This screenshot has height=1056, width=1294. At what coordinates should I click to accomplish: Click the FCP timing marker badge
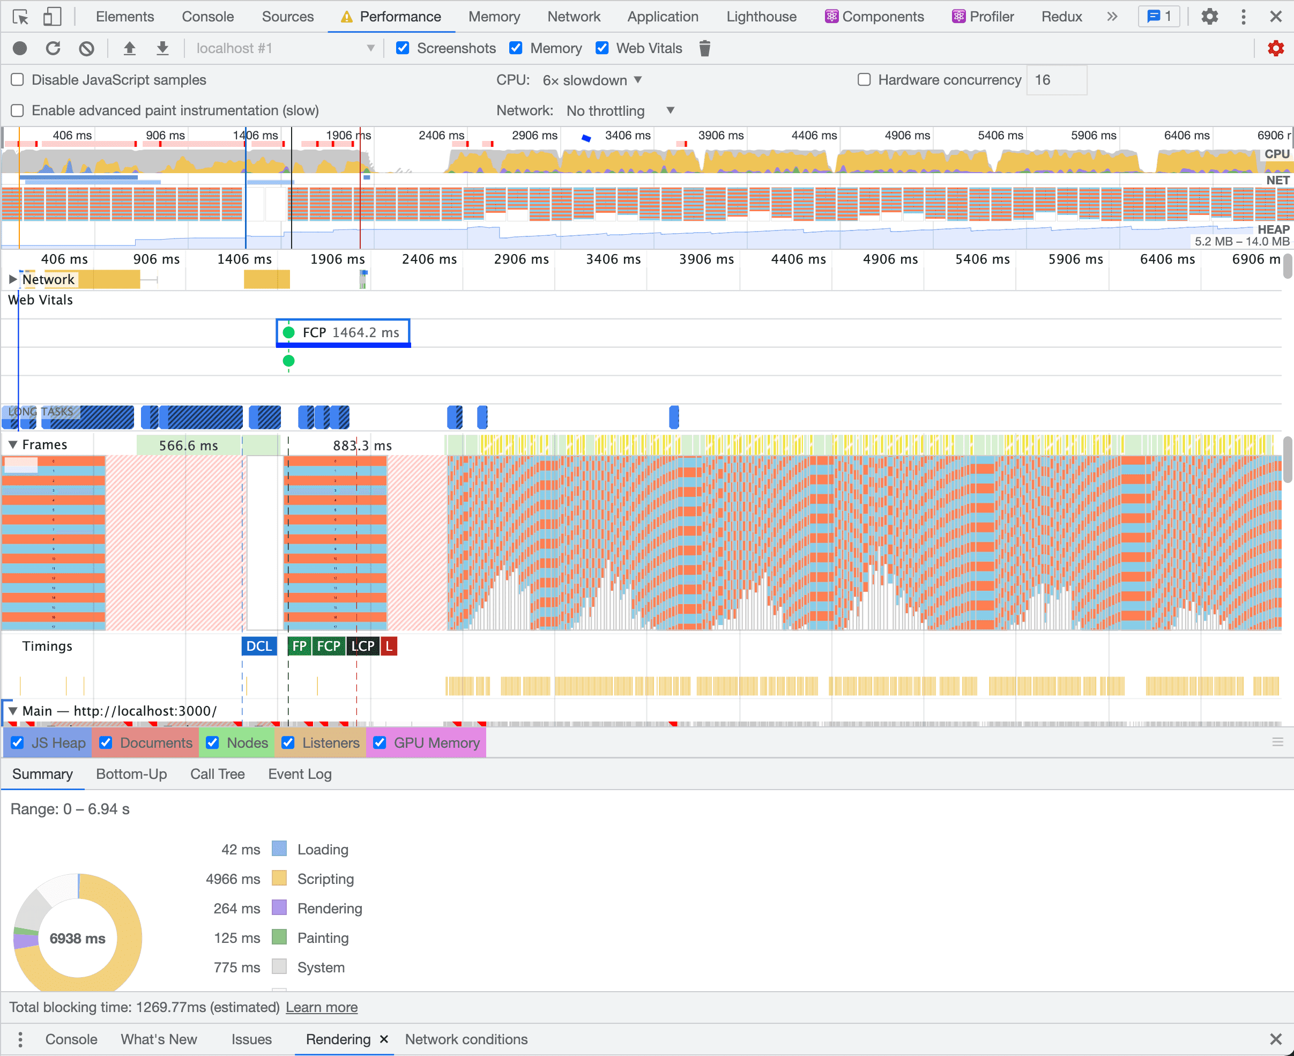329,646
